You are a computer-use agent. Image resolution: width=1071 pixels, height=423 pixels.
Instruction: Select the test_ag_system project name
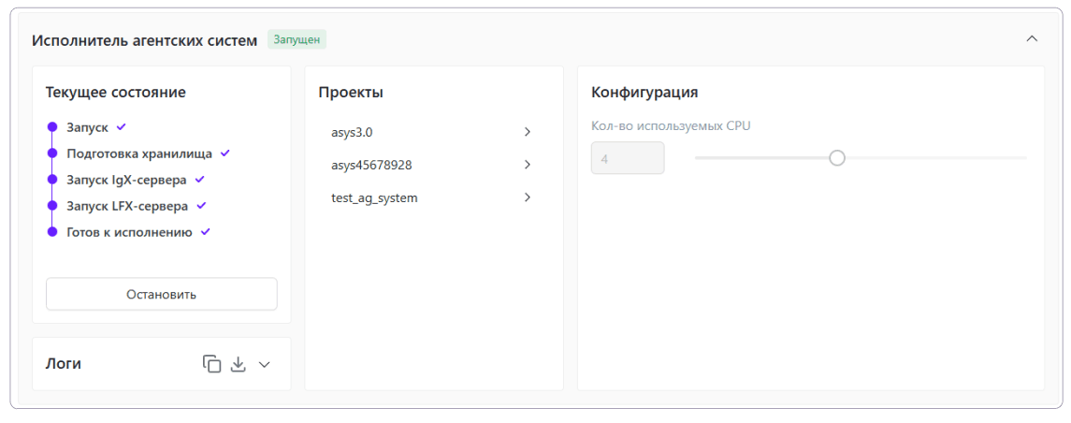[374, 197]
